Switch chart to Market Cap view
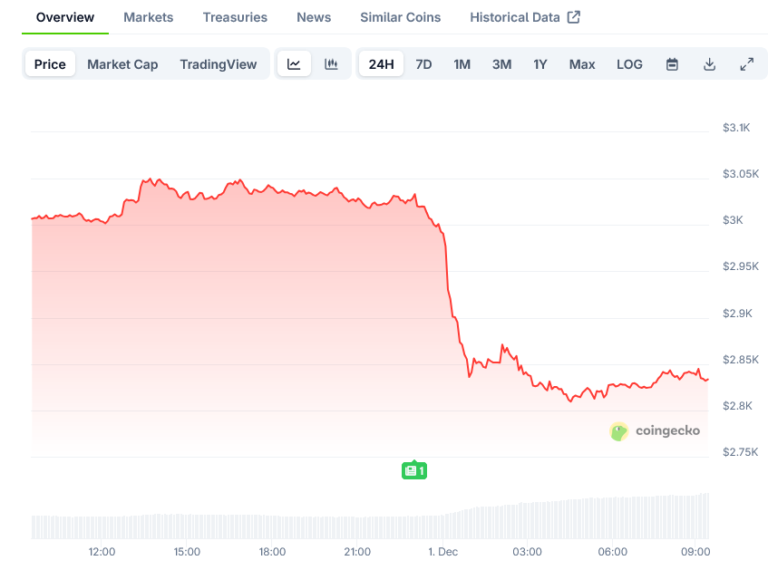Screen dimensions: 768x570 click(x=122, y=63)
